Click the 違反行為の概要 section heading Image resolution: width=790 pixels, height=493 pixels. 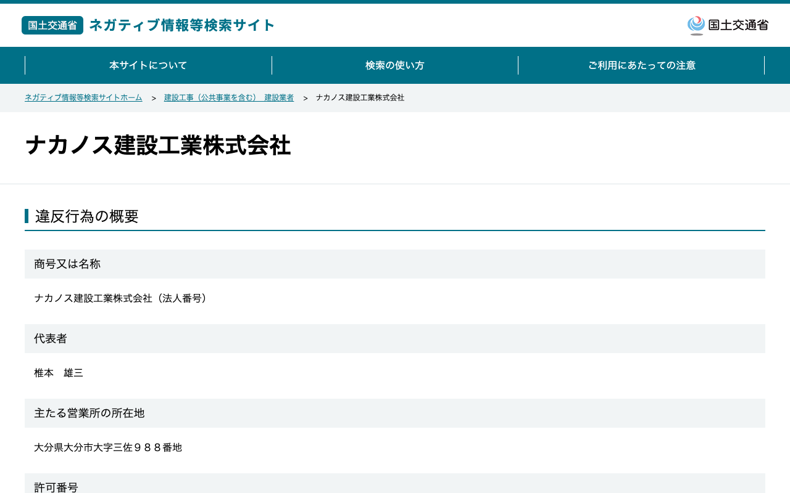[x=87, y=216]
